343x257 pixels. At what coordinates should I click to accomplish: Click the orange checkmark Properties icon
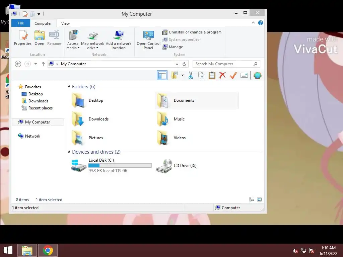(x=233, y=75)
